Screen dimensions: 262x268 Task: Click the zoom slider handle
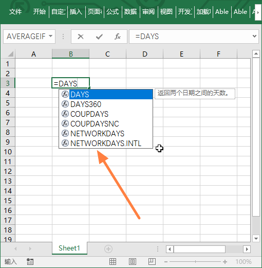point(195,262)
